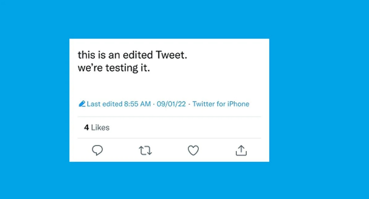This screenshot has width=369, height=199.
Task: Click the reply speech bubble icon
Action: pos(97,150)
